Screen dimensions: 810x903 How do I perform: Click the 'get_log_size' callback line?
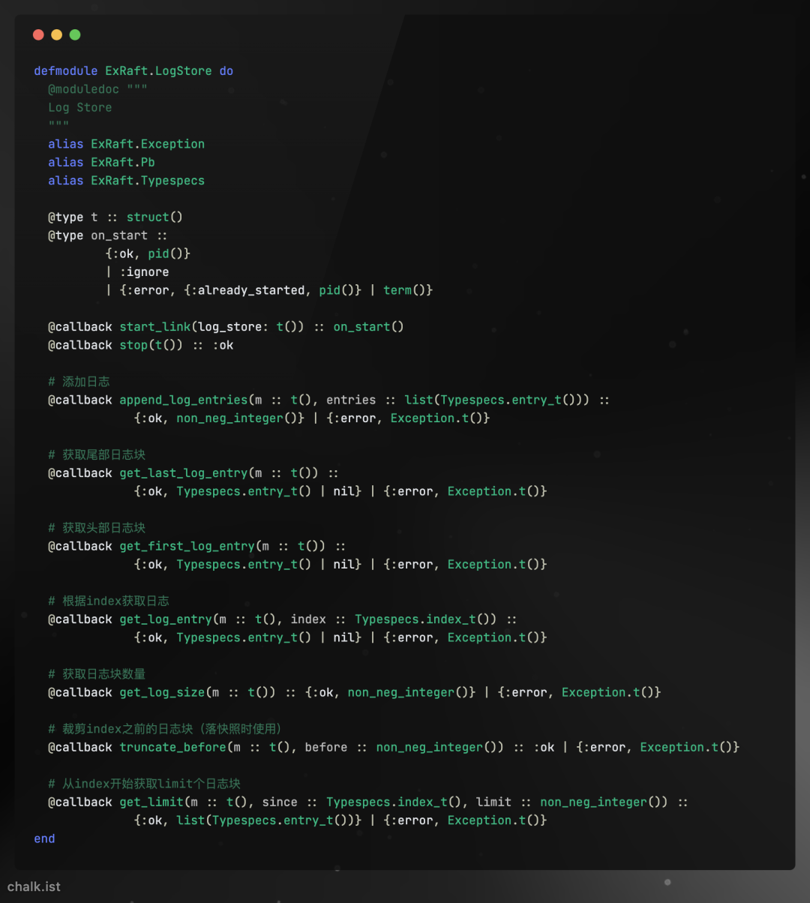[x=355, y=692]
